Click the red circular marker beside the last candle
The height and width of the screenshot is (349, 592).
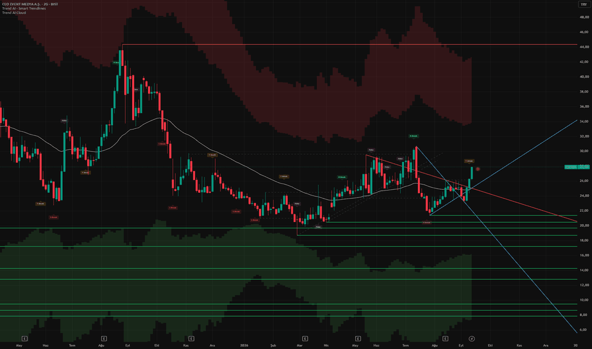click(x=478, y=169)
